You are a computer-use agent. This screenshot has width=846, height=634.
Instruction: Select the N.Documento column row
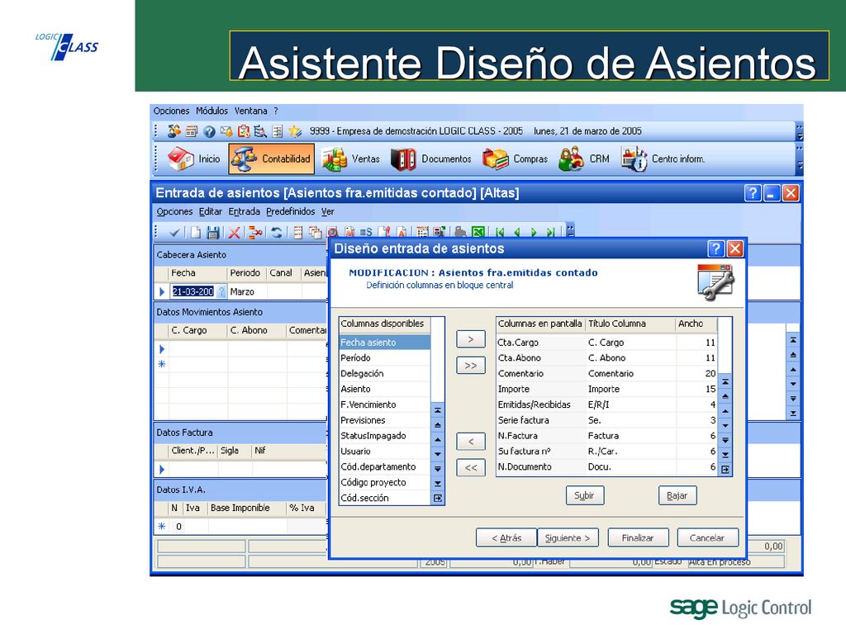tap(607, 467)
